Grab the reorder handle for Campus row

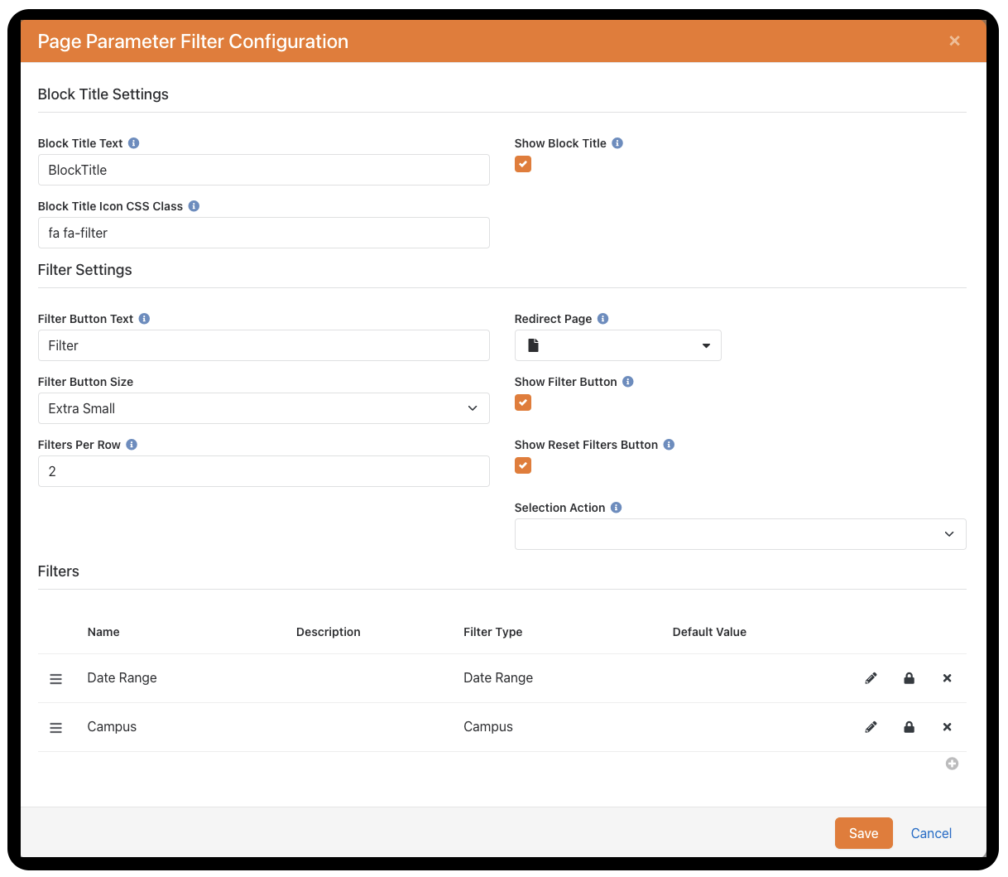click(55, 728)
